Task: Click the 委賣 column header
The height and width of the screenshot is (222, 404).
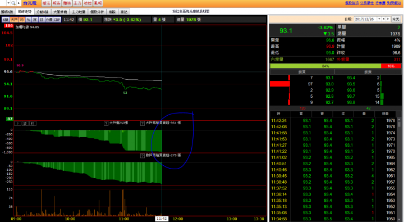Action: pos(368,72)
